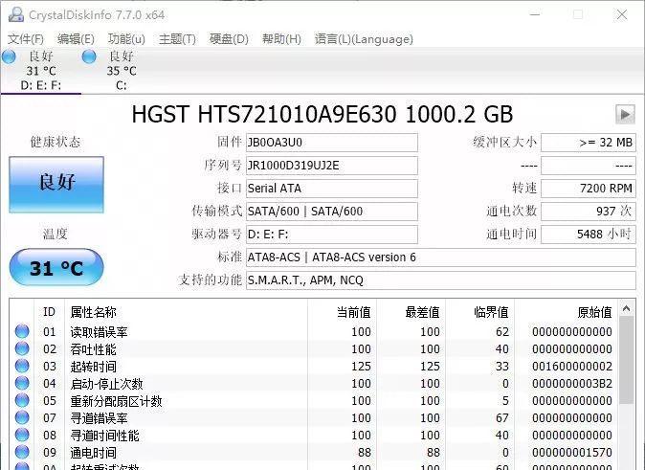Click status orb of row 04 启动-停止次数
The height and width of the screenshot is (470, 645).
(x=22, y=383)
